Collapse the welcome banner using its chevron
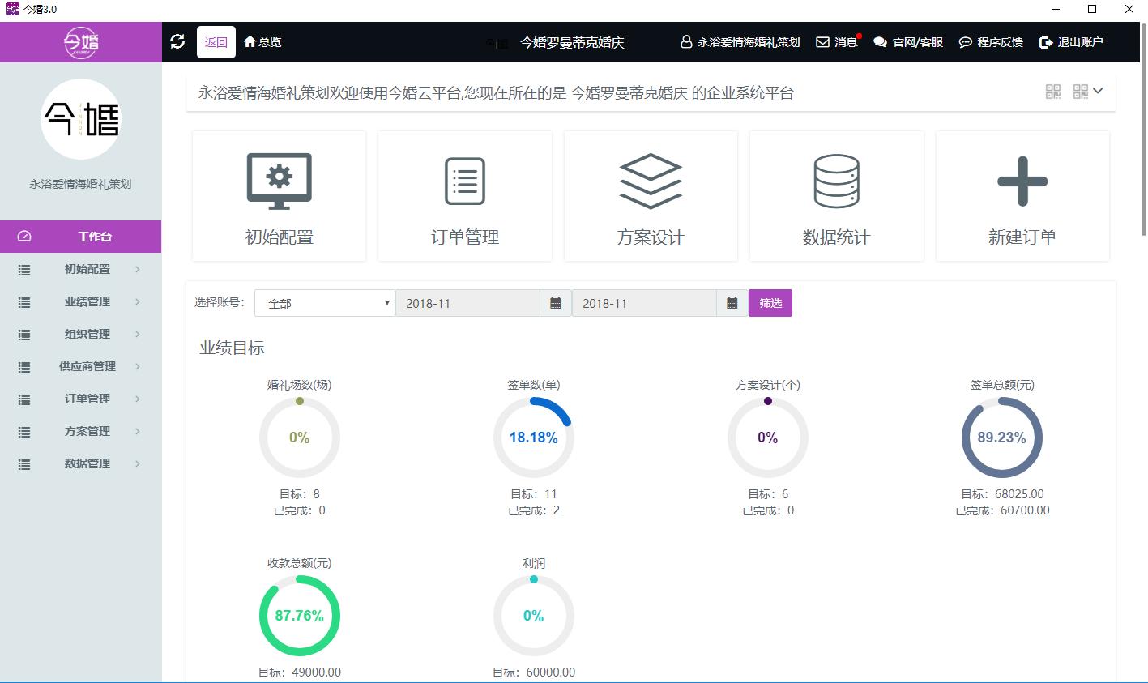Image resolution: width=1148 pixels, height=683 pixels. (x=1098, y=92)
